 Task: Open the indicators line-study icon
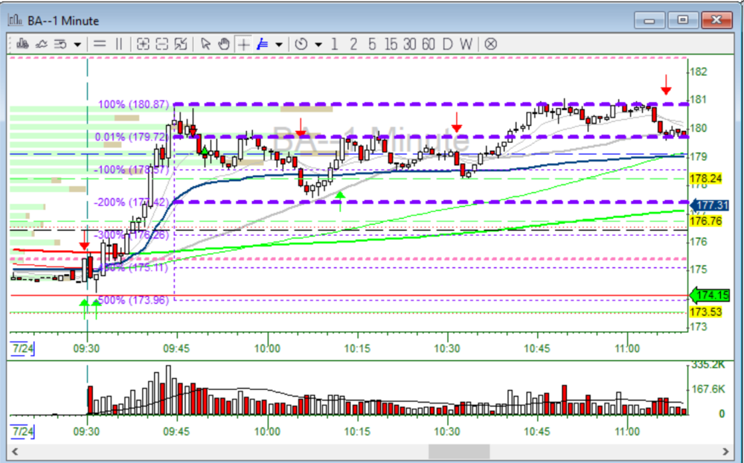[41, 44]
